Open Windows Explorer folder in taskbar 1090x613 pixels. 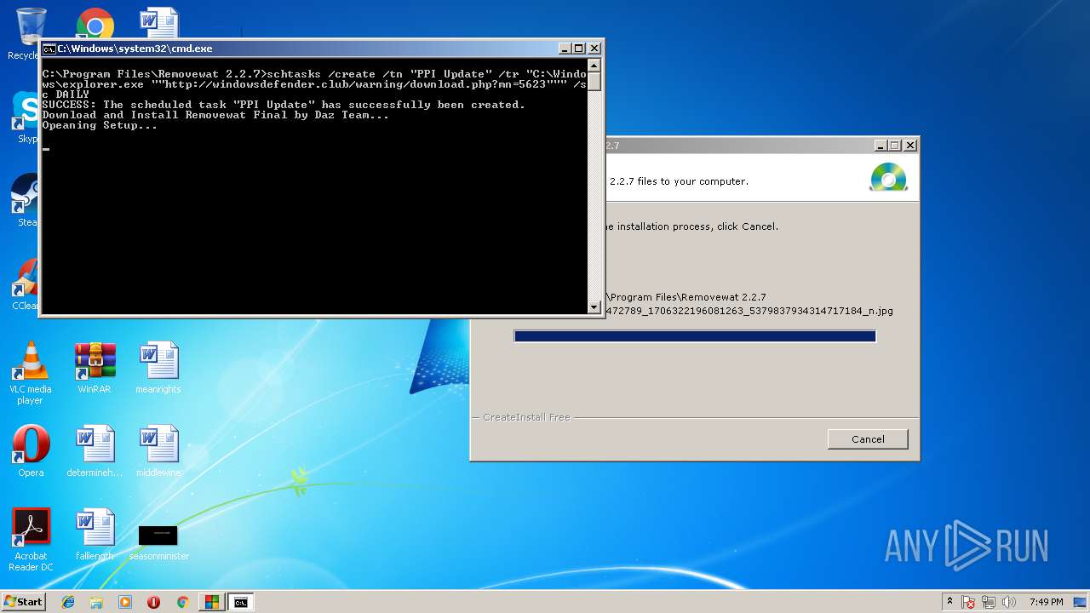(x=96, y=602)
